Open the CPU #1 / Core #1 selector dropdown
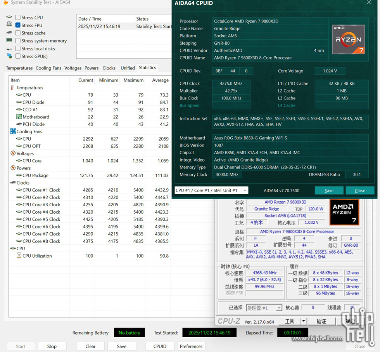The image size is (380, 352). click(x=211, y=190)
